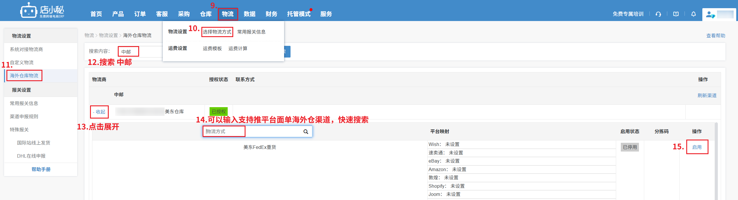Image resolution: width=738 pixels, height=200 pixels.
Task: Open the notification bell
Action: pos(693,14)
